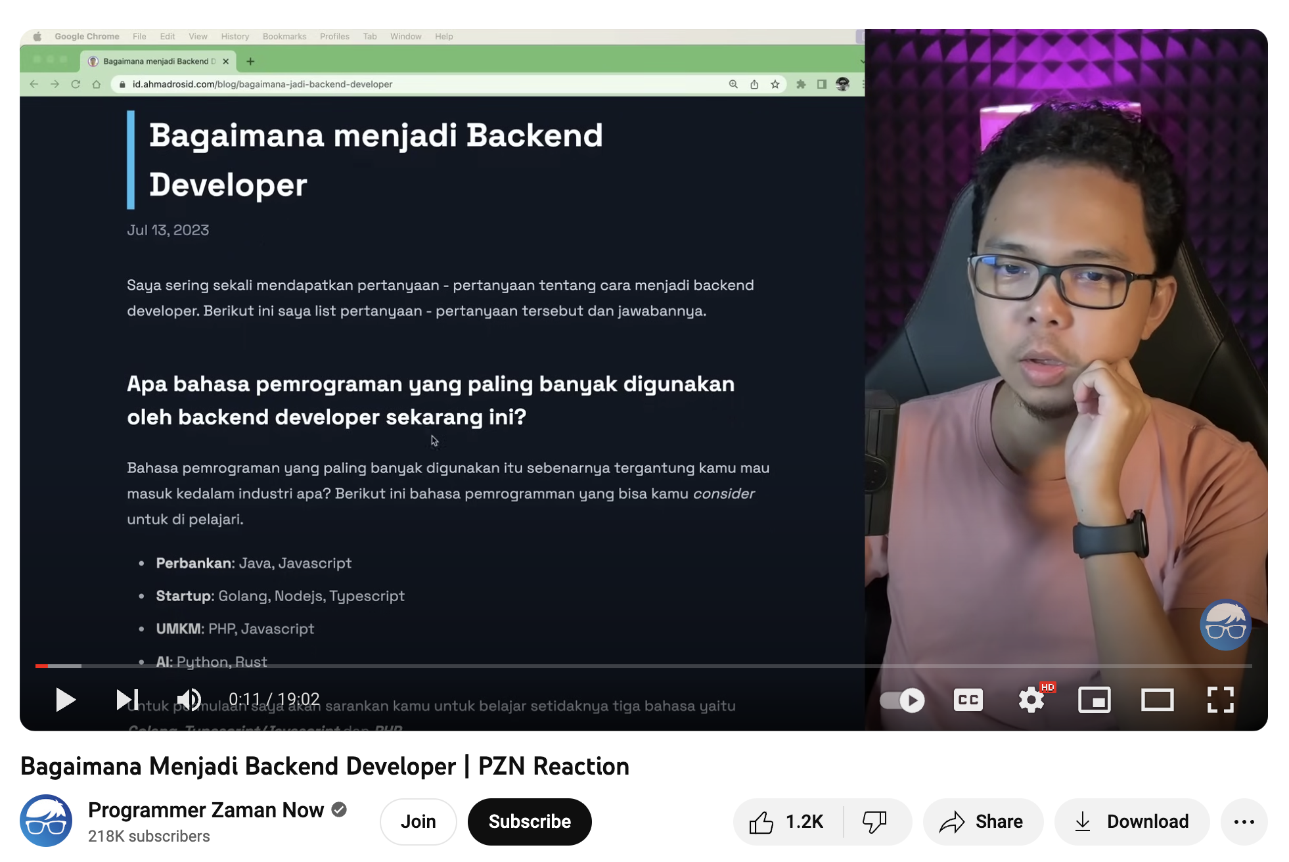Select the video title text
Screen dimensions: 1289x862
325,766
